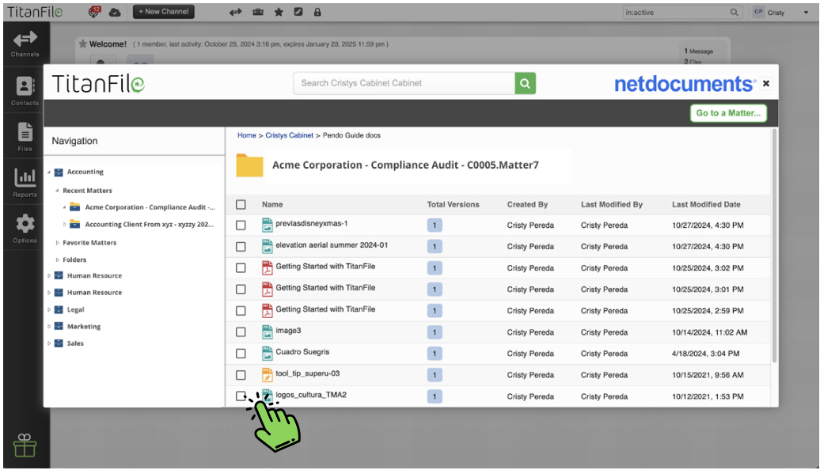Select the Marketing cabinet label

(x=84, y=327)
